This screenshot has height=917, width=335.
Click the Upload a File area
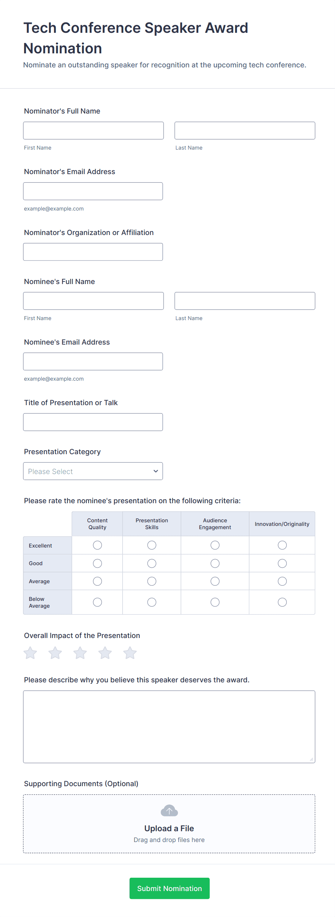point(169,828)
